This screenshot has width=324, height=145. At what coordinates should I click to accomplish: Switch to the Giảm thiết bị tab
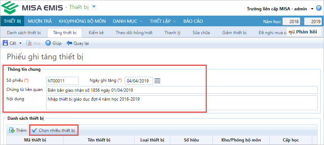click(234, 33)
